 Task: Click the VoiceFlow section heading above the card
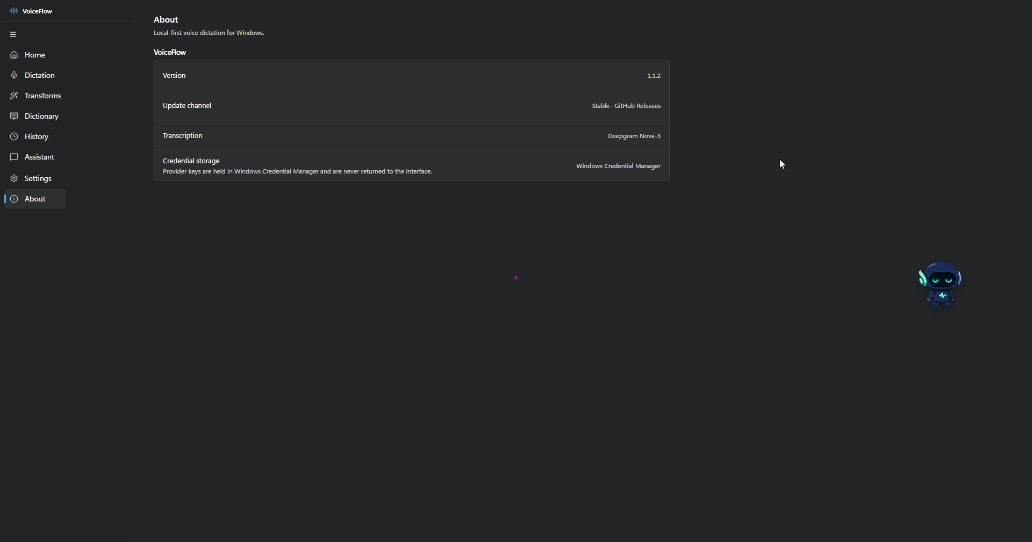pyautogui.click(x=170, y=52)
